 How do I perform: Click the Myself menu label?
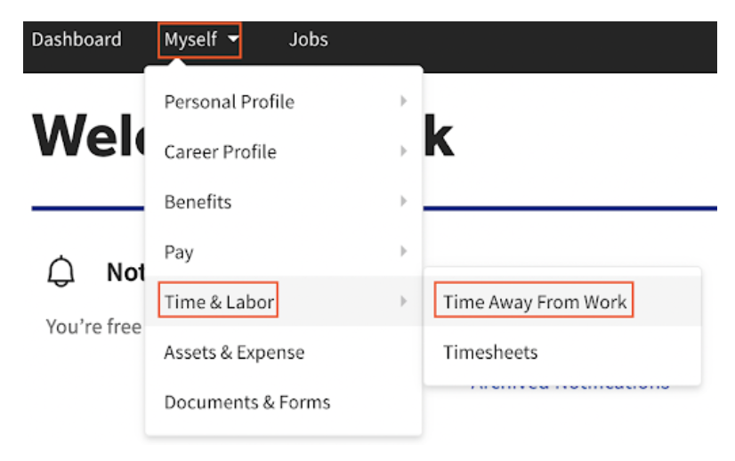tap(190, 40)
